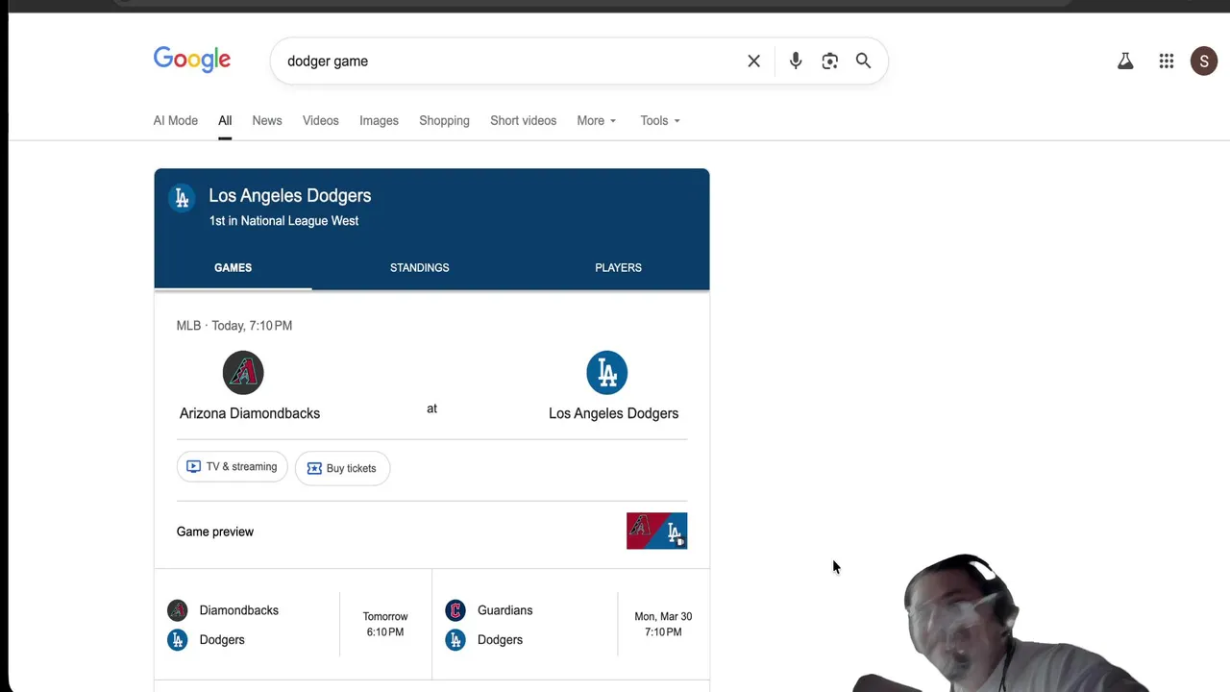Switch to the Short videos tab
The height and width of the screenshot is (692, 1230).
pos(524,121)
